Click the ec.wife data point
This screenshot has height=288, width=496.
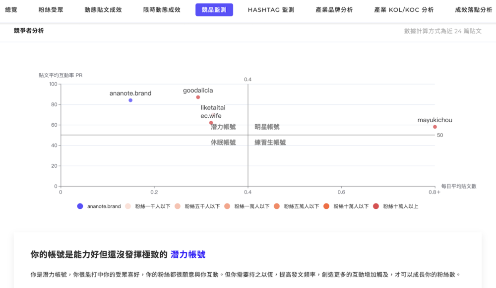tap(211, 123)
